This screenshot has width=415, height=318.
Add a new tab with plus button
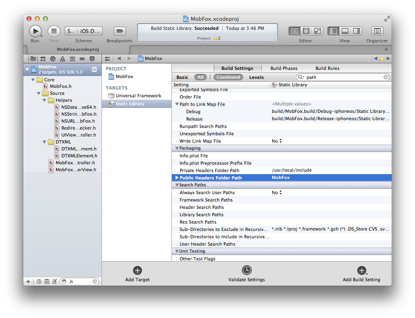(386, 49)
